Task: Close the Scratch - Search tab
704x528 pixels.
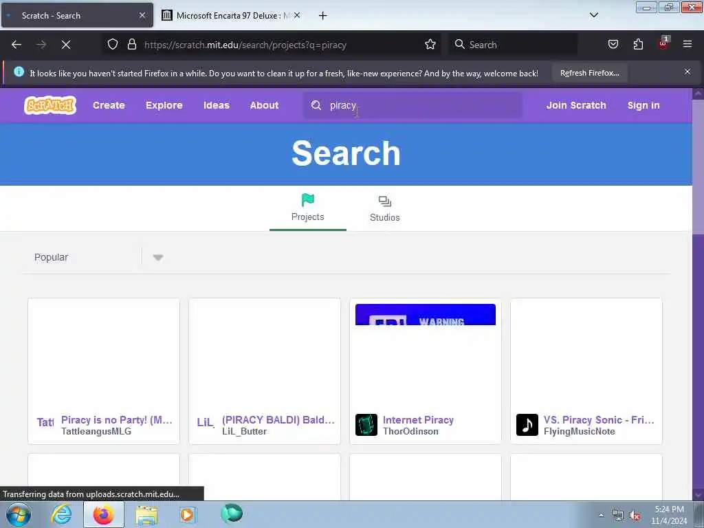Action: click(x=142, y=15)
